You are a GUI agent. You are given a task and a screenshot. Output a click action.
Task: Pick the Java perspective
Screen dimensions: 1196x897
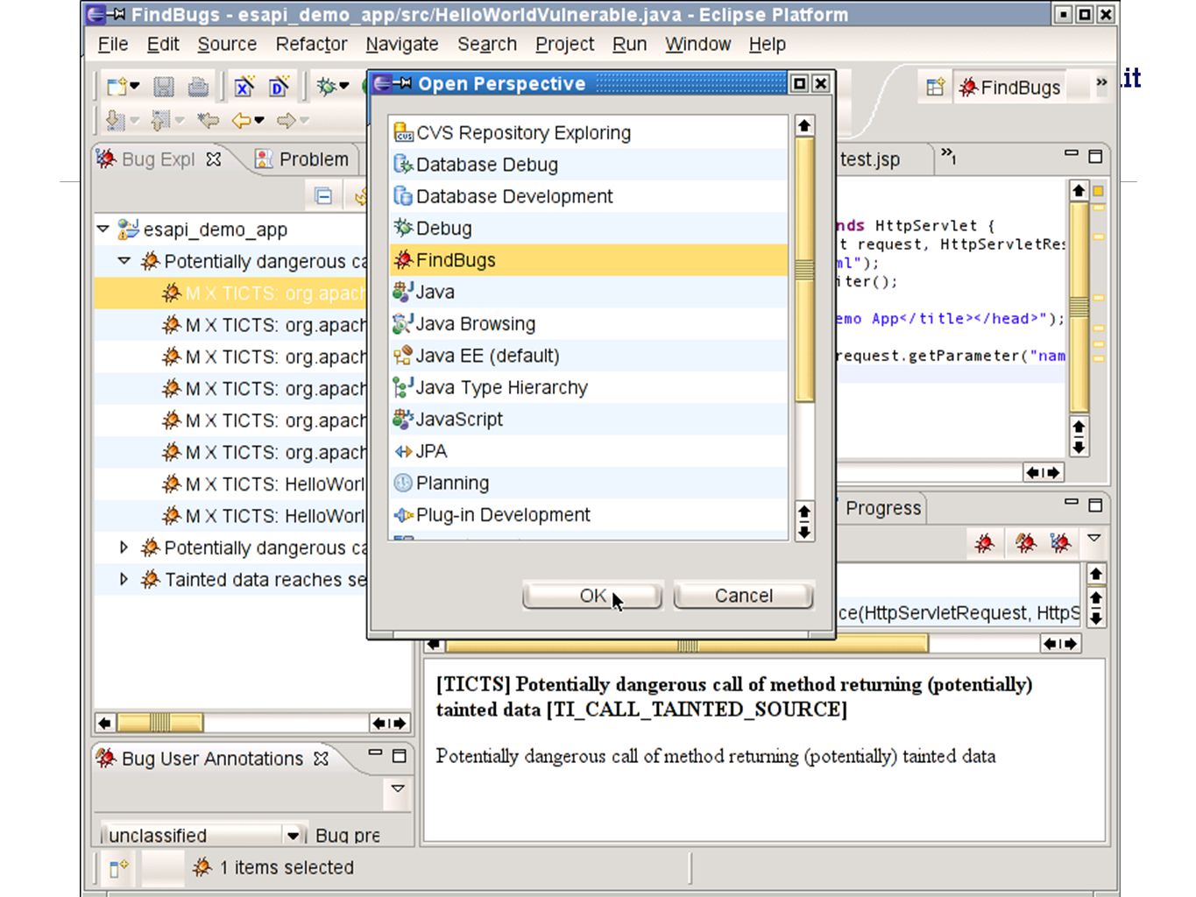click(588, 292)
